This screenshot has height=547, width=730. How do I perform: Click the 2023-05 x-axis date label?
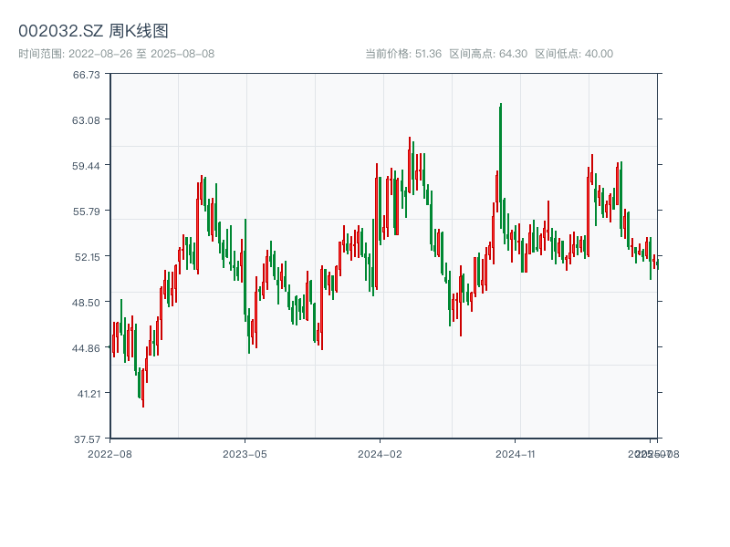(245, 453)
